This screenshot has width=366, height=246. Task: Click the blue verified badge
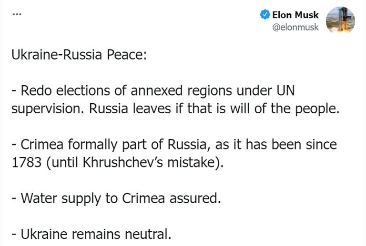coord(265,15)
